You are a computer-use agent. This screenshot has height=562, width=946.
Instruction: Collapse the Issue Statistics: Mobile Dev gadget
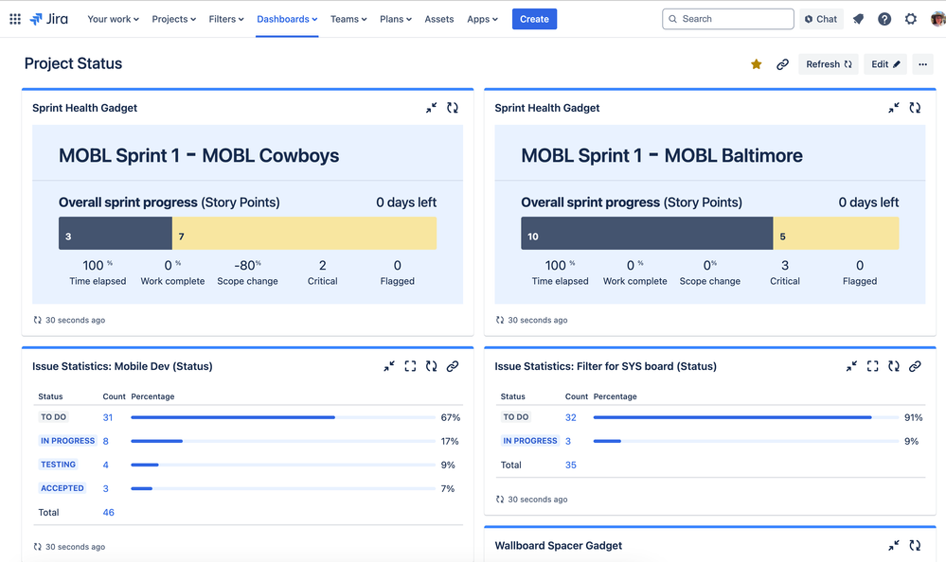click(388, 366)
